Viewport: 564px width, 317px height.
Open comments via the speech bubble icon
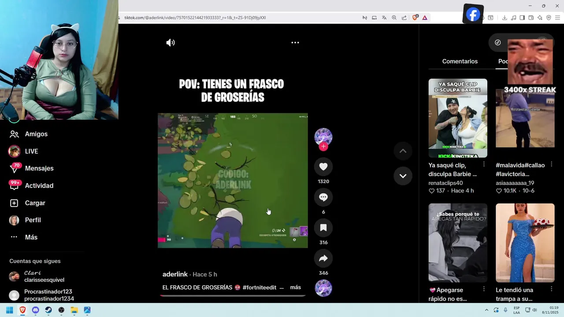[323, 197]
